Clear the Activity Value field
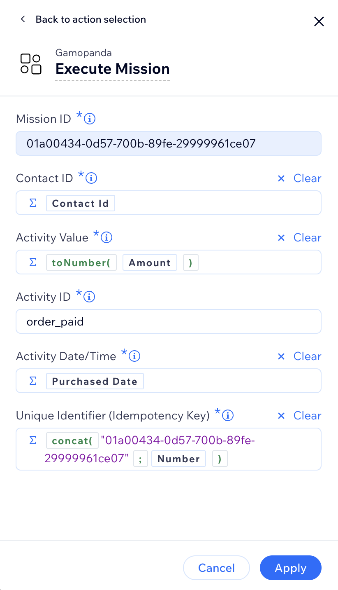Image resolution: width=338 pixels, height=590 pixels. [x=299, y=238]
